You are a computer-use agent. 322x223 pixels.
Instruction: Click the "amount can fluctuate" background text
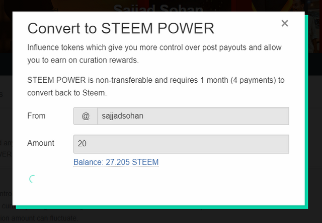click(48, 218)
